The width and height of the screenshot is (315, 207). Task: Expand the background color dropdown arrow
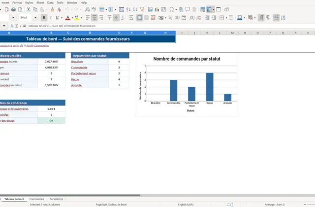81,18
